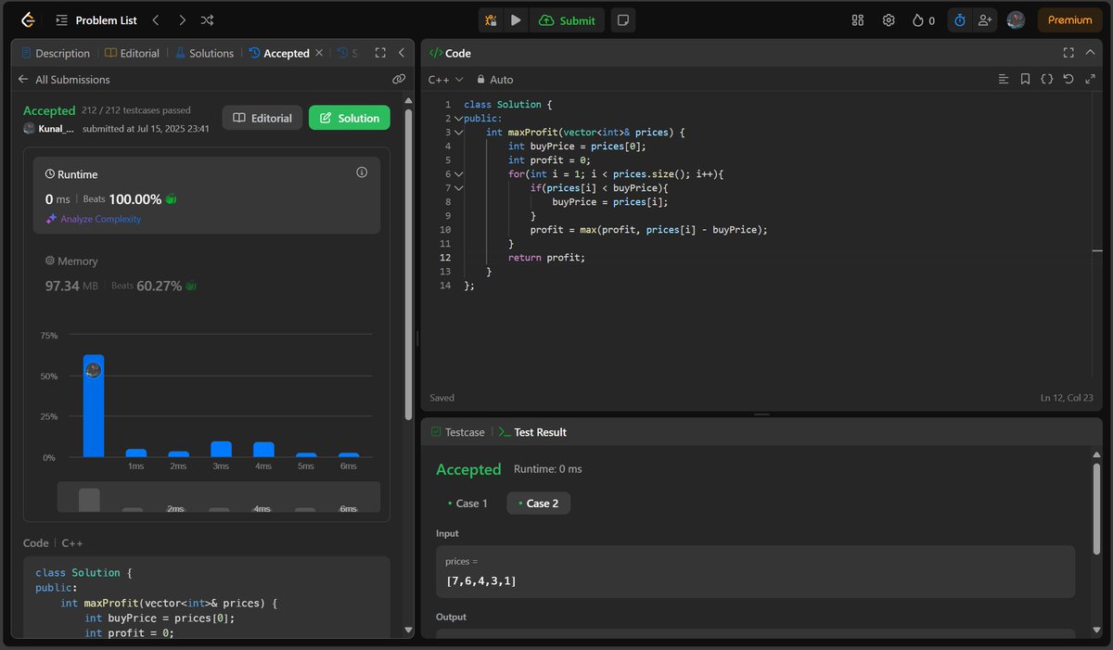Click the streak fire counter
Image resolution: width=1113 pixels, height=650 pixels.
pyautogui.click(x=924, y=19)
